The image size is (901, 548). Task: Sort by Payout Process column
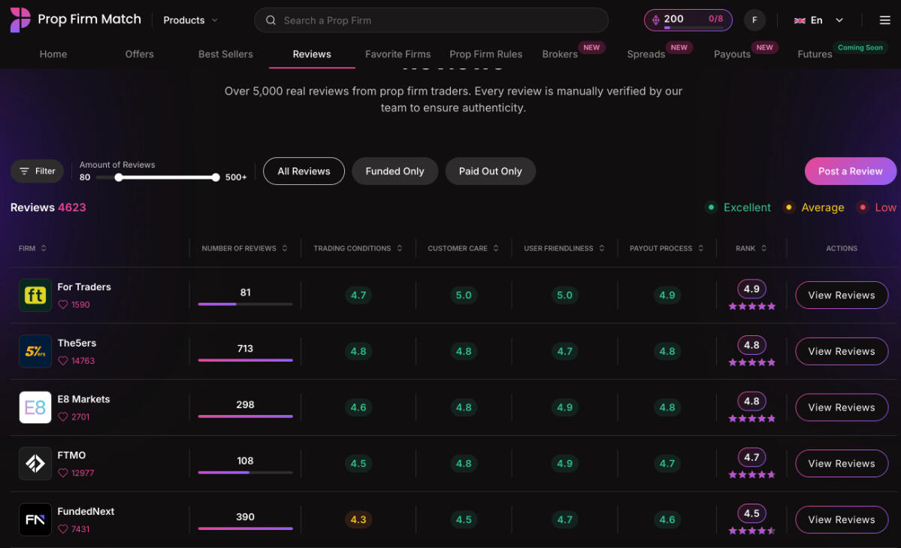(x=667, y=248)
